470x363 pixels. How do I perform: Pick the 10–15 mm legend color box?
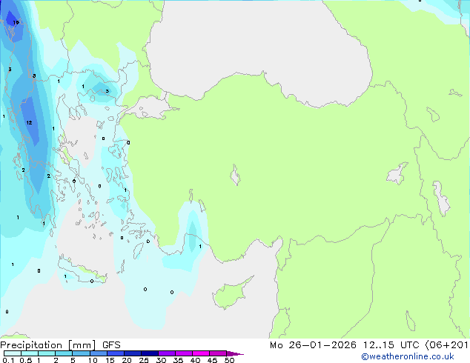click(99, 353)
